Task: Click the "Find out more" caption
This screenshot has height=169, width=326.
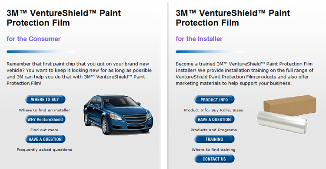Action: click(44, 130)
